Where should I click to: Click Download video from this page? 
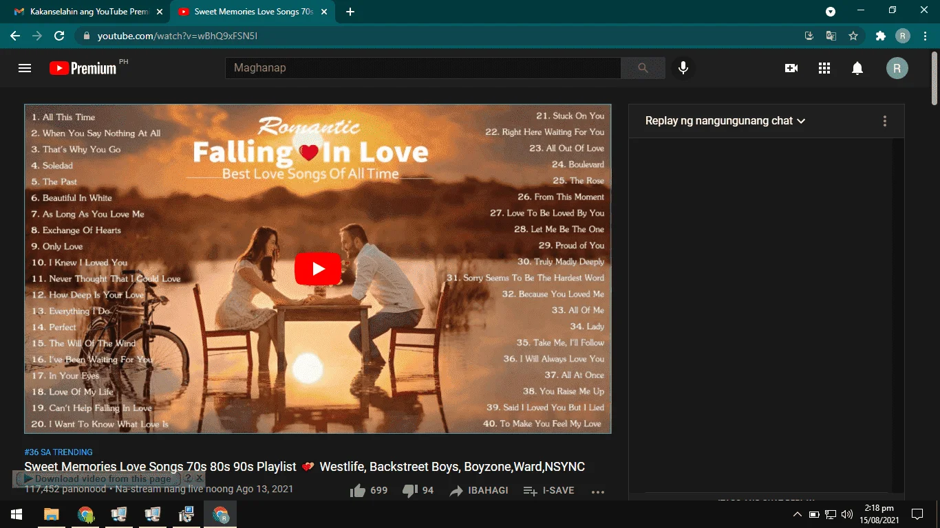click(x=97, y=478)
